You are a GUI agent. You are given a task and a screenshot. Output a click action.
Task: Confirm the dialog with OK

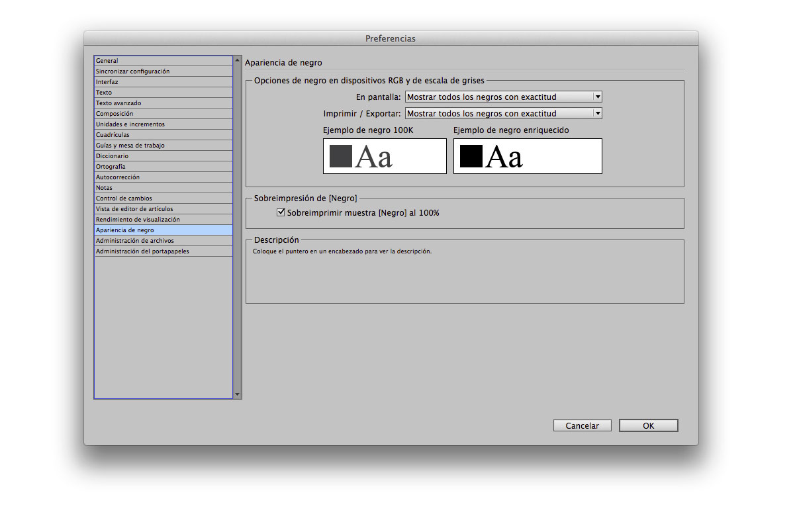coord(649,426)
